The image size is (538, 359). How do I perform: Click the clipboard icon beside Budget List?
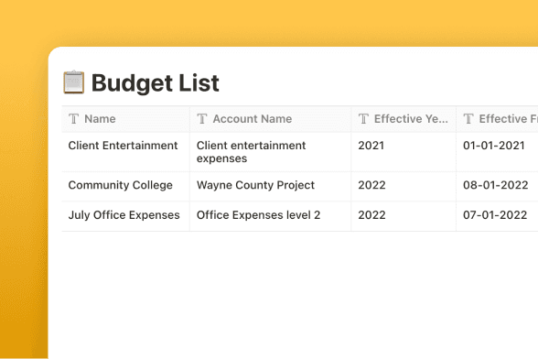tap(73, 82)
